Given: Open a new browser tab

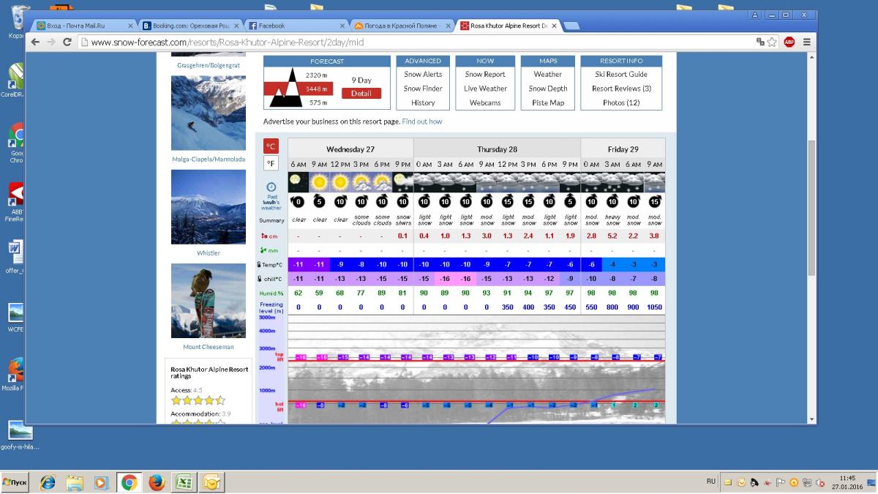Looking at the screenshot, I should (x=571, y=26).
